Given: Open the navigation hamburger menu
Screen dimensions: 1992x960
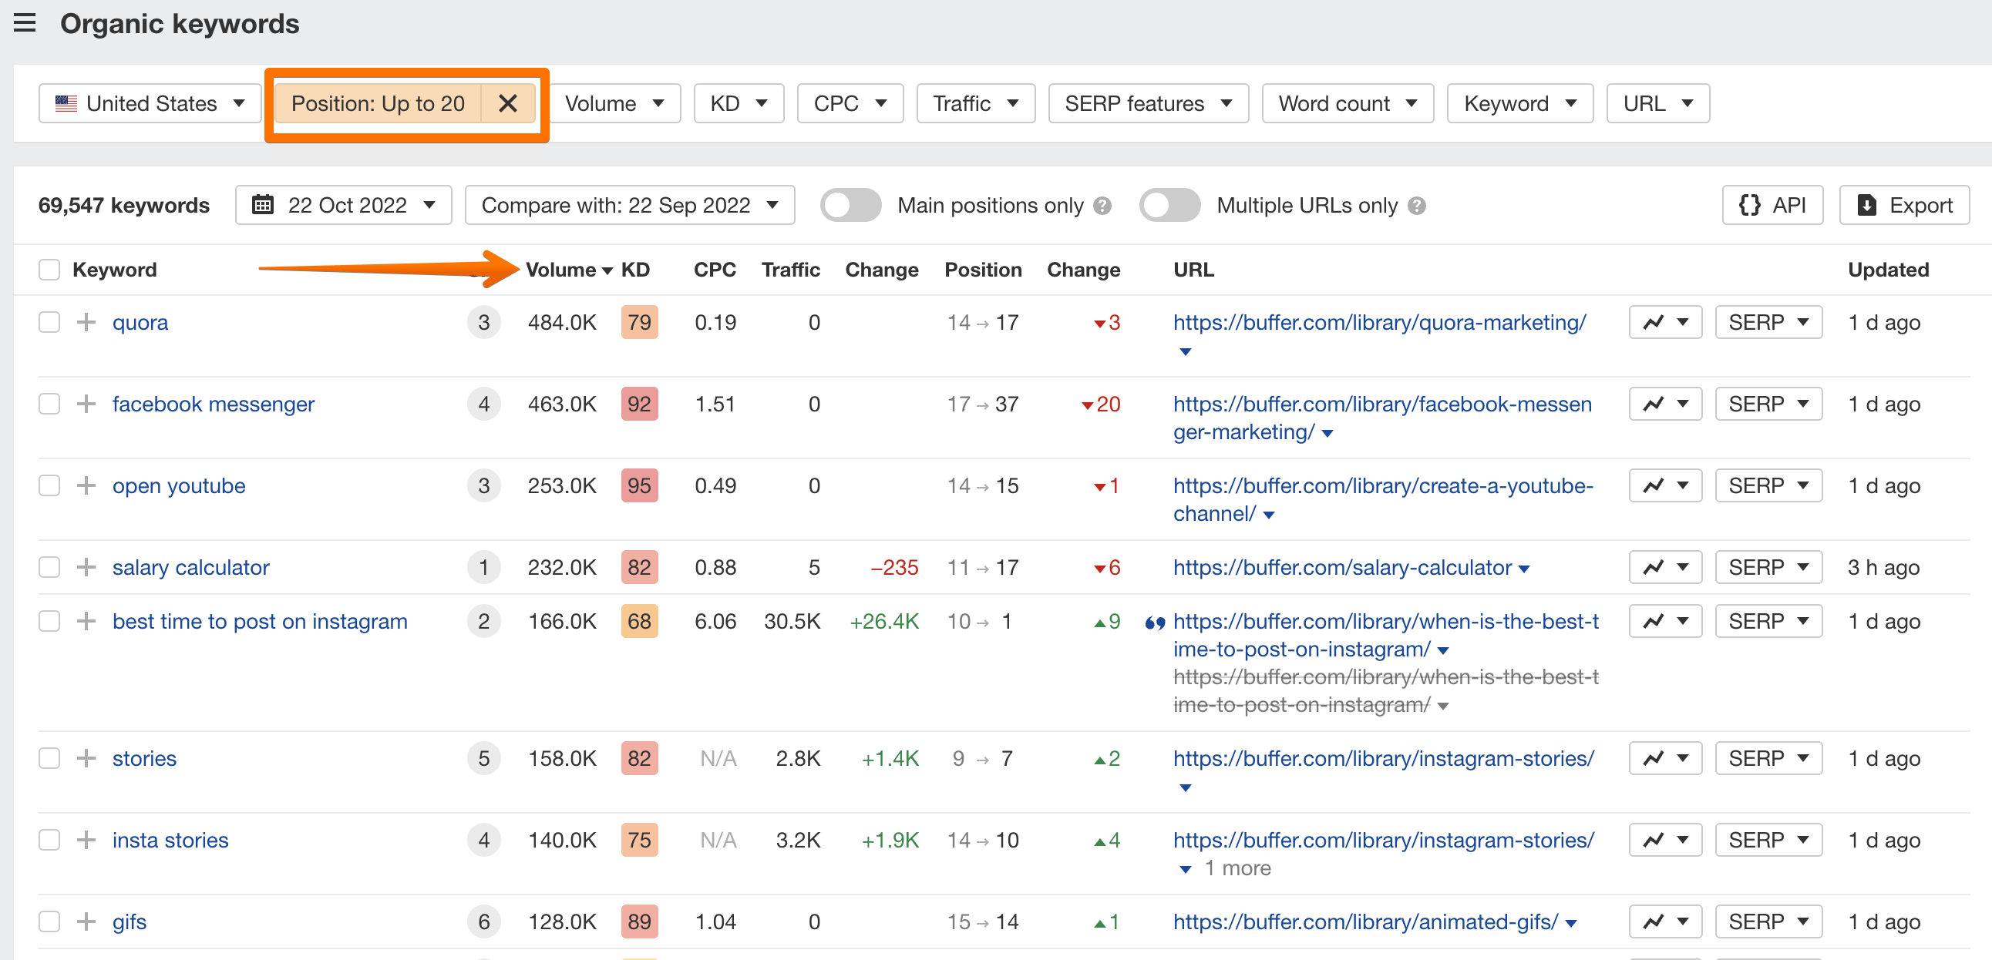Looking at the screenshot, I should pos(25,23).
